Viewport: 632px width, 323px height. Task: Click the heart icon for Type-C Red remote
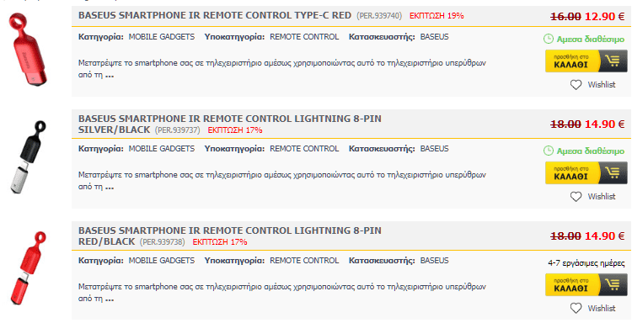tap(576, 85)
